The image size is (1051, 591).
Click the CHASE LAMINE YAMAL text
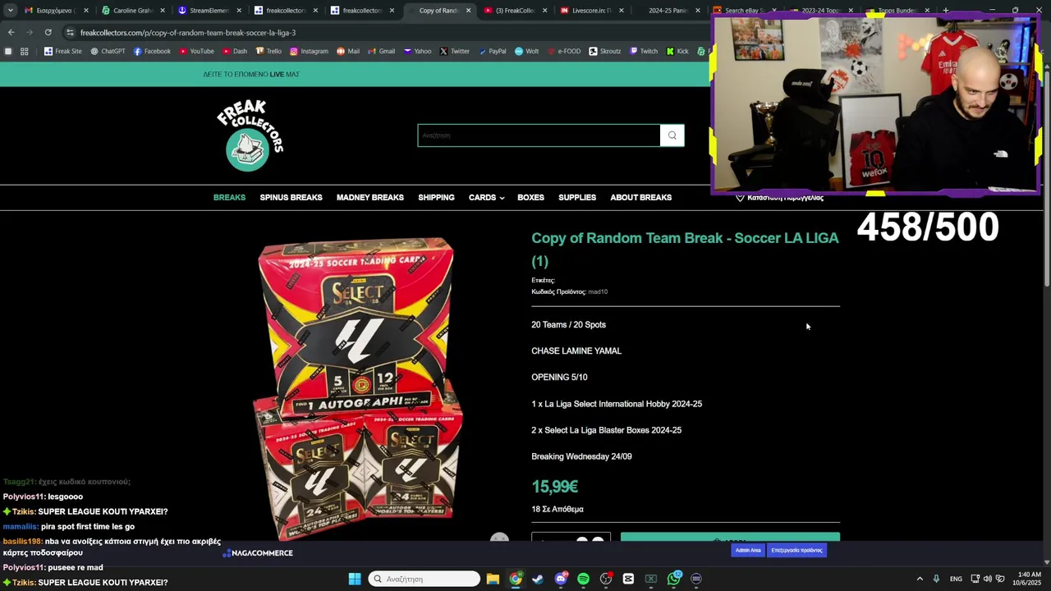pos(576,350)
